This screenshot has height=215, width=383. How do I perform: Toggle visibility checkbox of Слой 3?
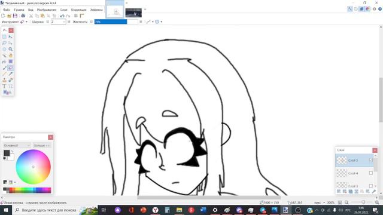tap(371, 186)
